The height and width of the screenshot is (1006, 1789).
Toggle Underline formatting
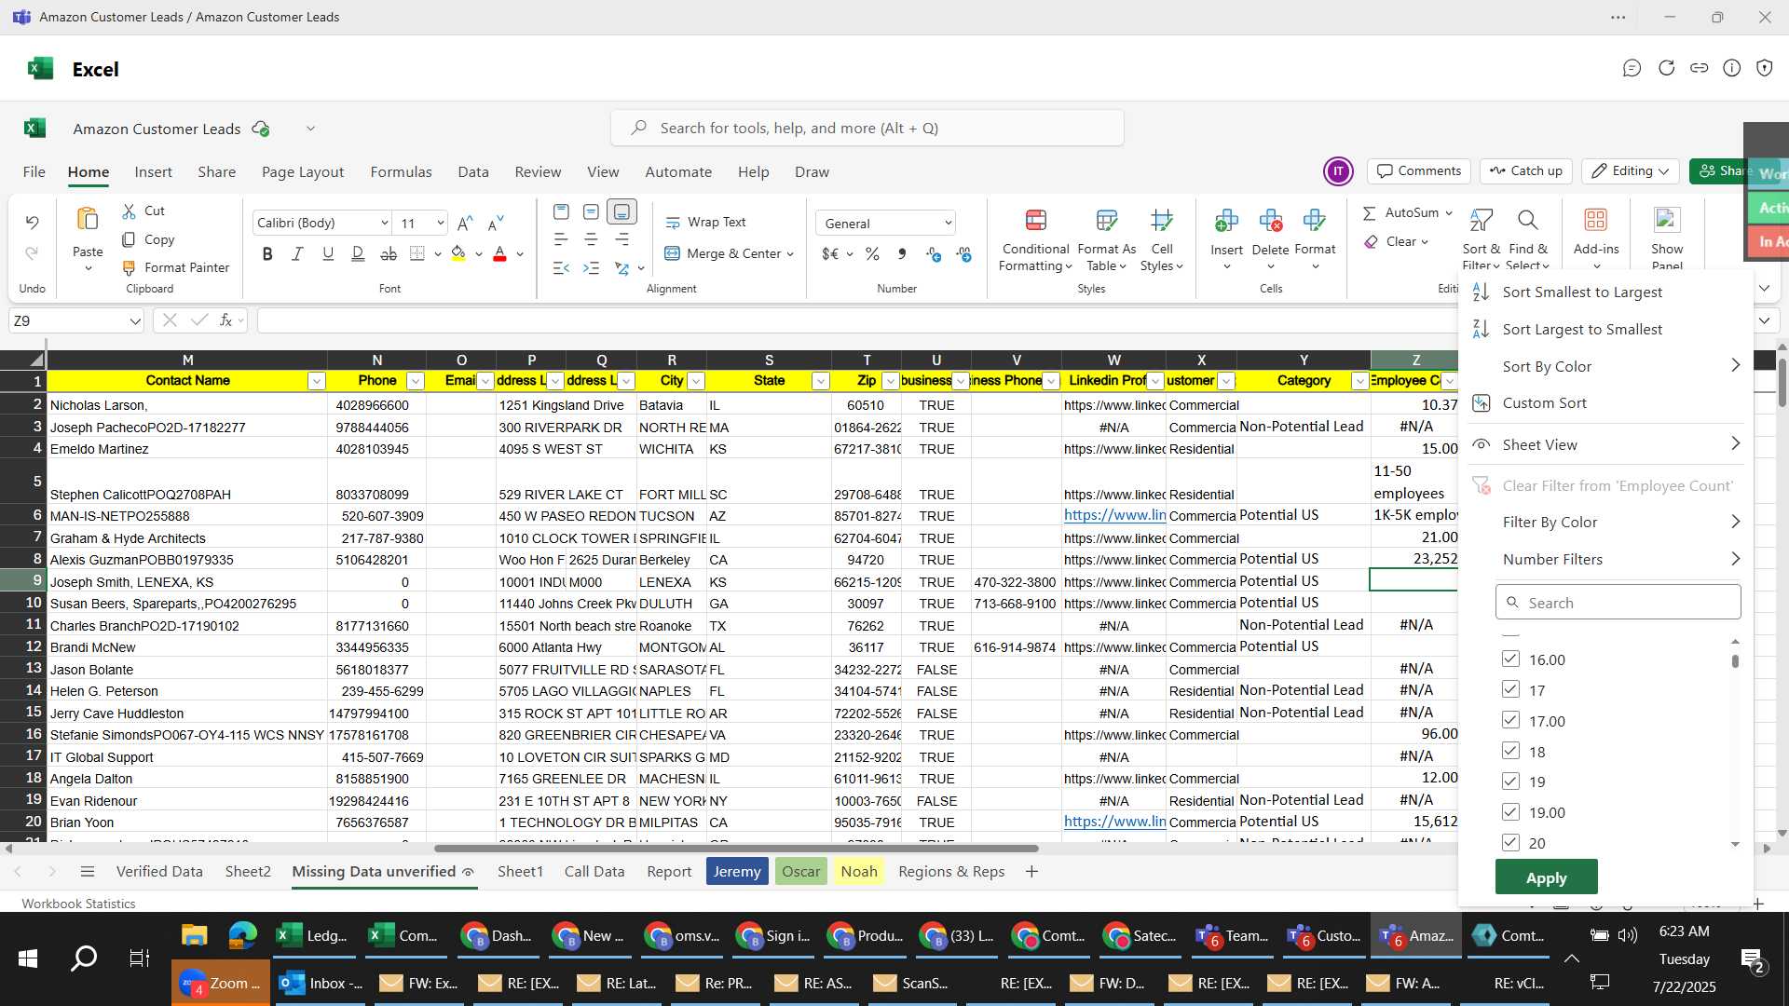point(328,253)
